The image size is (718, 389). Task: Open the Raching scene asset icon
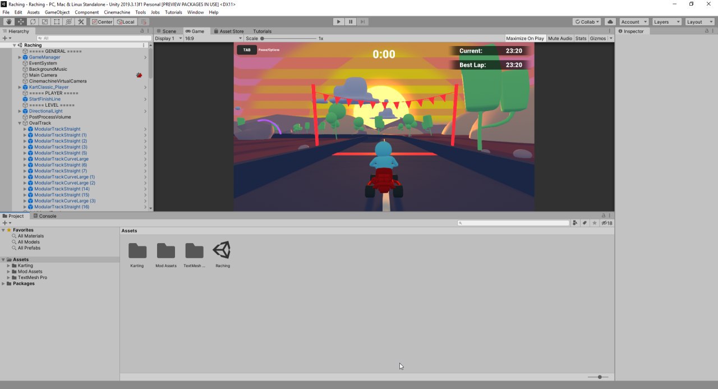click(x=222, y=250)
